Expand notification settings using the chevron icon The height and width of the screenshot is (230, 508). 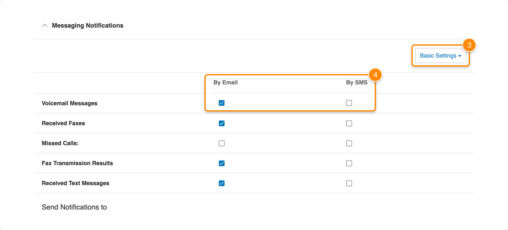44,25
